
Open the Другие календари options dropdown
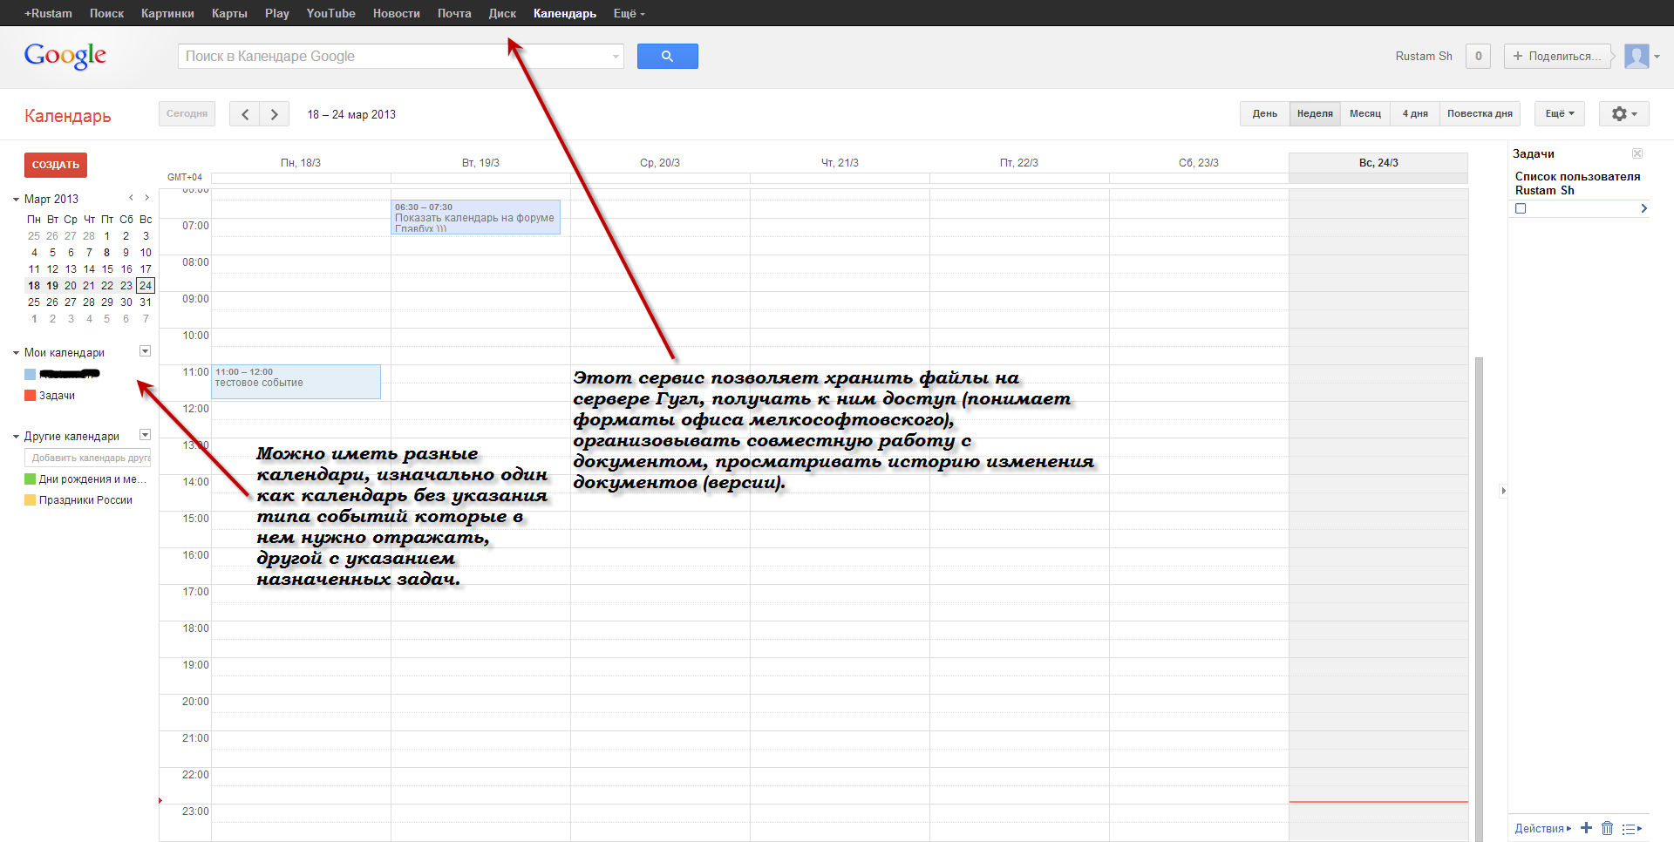click(146, 435)
